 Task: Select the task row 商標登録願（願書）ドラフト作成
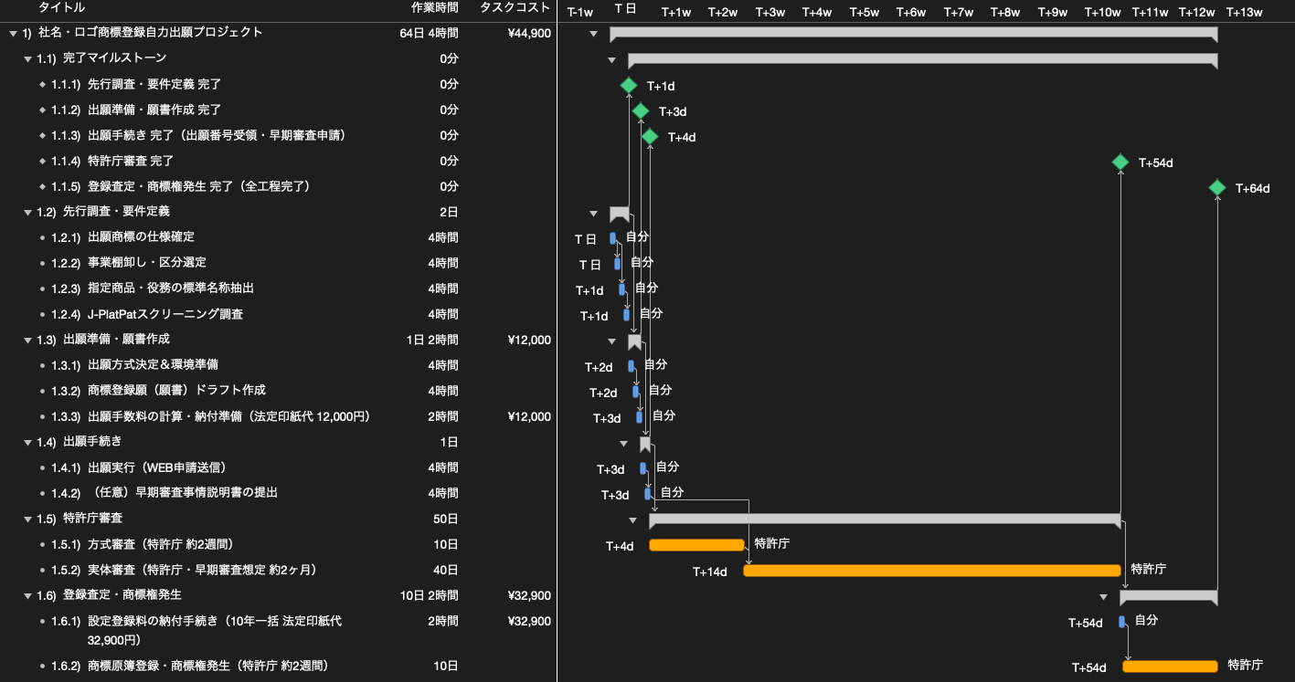(278, 392)
